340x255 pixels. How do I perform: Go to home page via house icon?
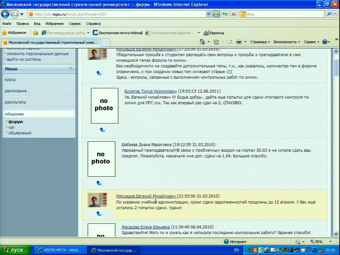point(202,42)
